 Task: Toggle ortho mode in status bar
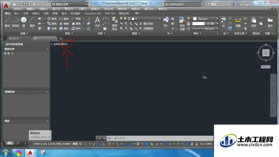[104, 144]
